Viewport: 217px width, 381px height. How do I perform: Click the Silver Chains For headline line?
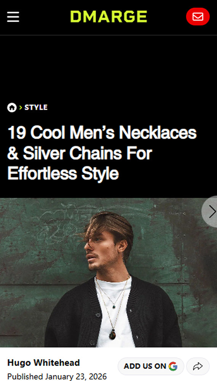[x=80, y=153]
